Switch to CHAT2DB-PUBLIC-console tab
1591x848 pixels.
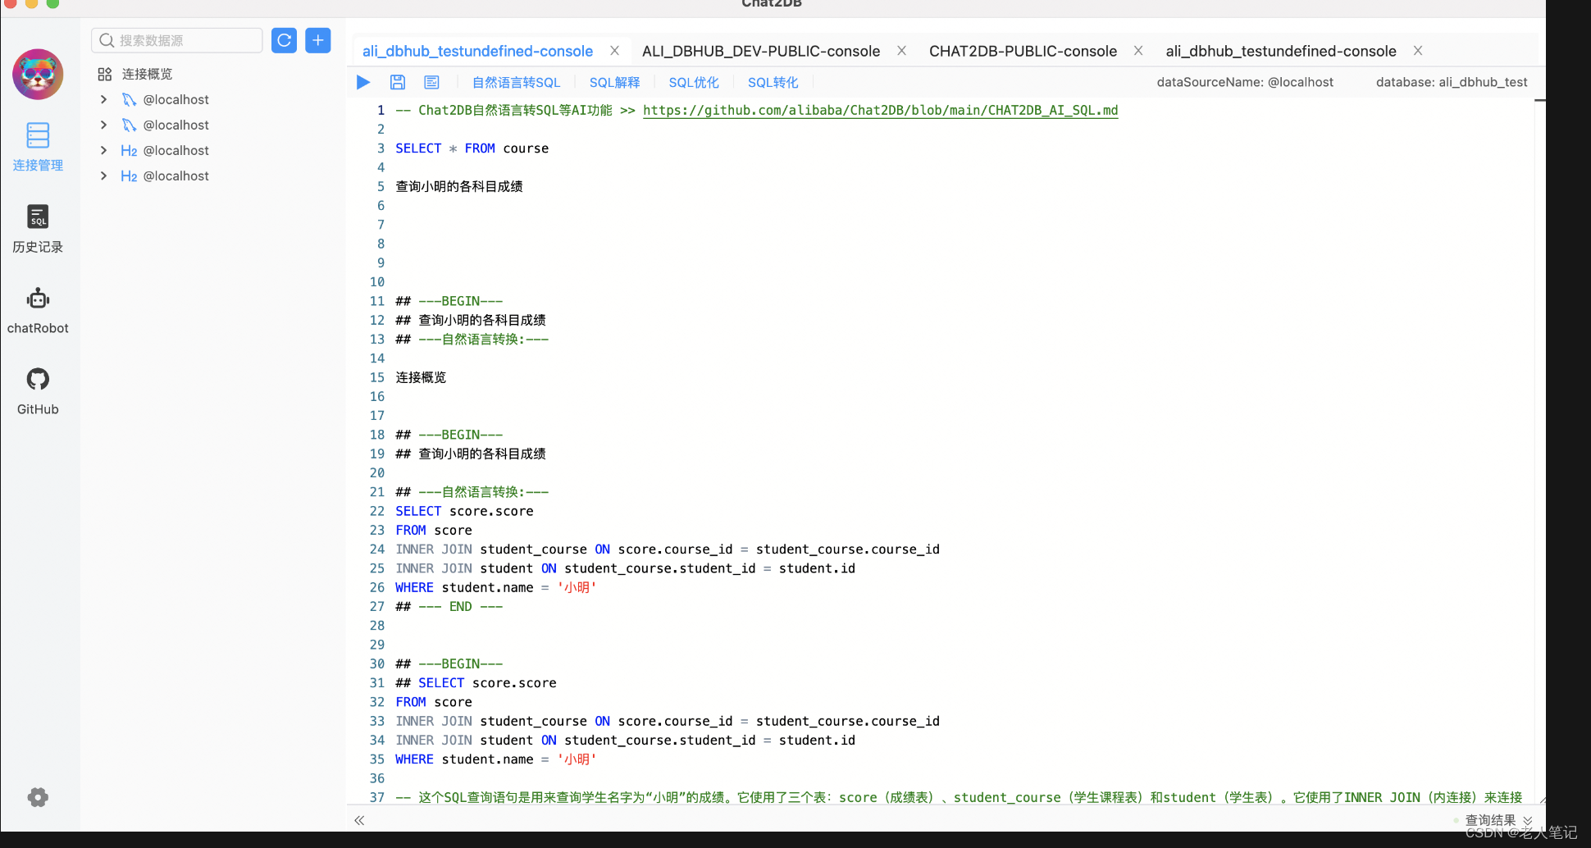[1023, 51]
